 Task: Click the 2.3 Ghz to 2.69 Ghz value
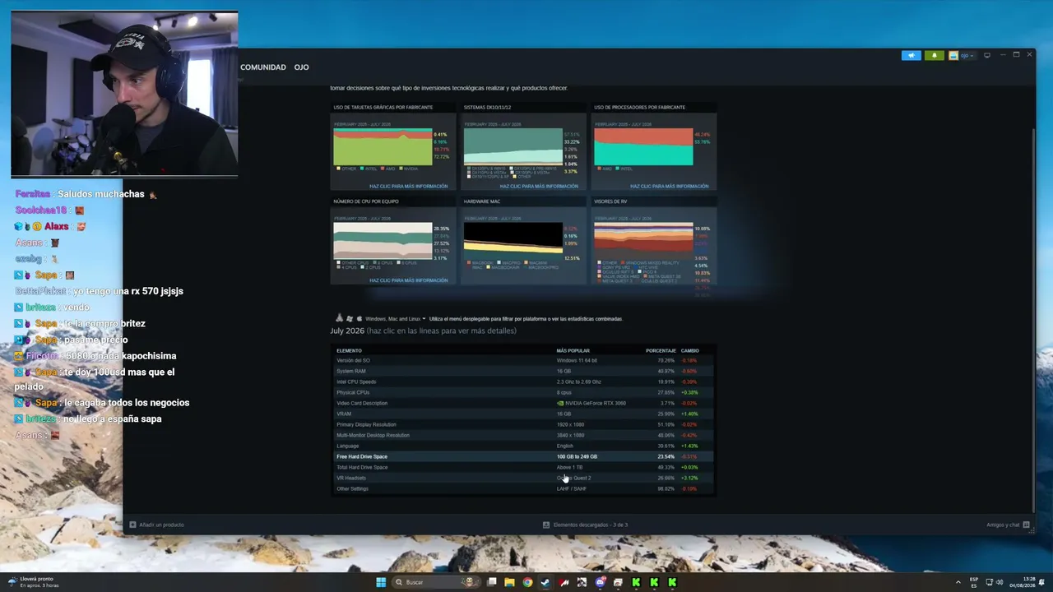[578, 382]
